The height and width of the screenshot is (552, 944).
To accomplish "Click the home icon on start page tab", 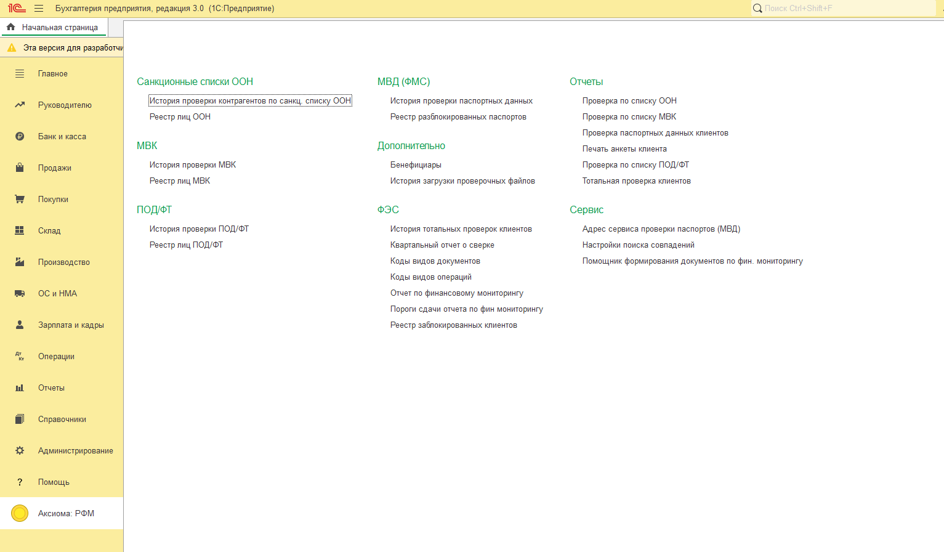I will pos(10,27).
